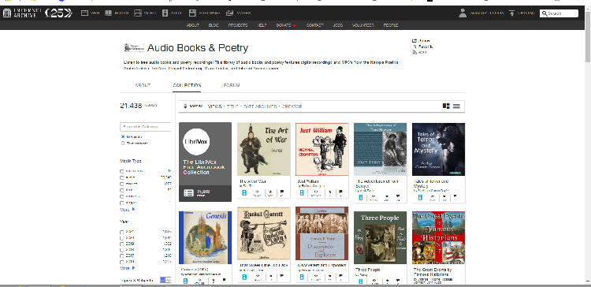Click favorites star icon under The Art of War
This screenshot has height=287, width=591.
(x=270, y=192)
